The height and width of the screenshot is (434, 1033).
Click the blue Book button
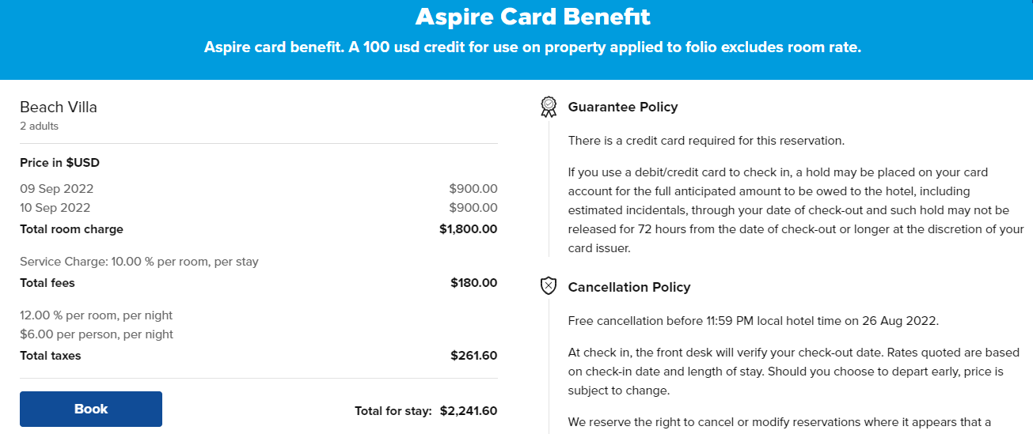[x=91, y=409]
